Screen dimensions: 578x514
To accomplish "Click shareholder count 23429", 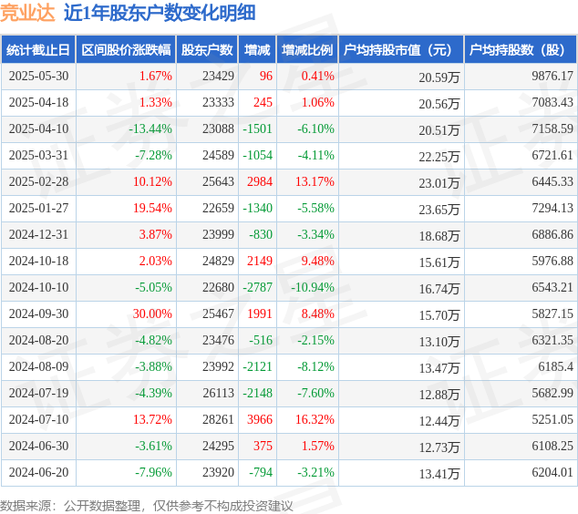I will click(218, 76).
